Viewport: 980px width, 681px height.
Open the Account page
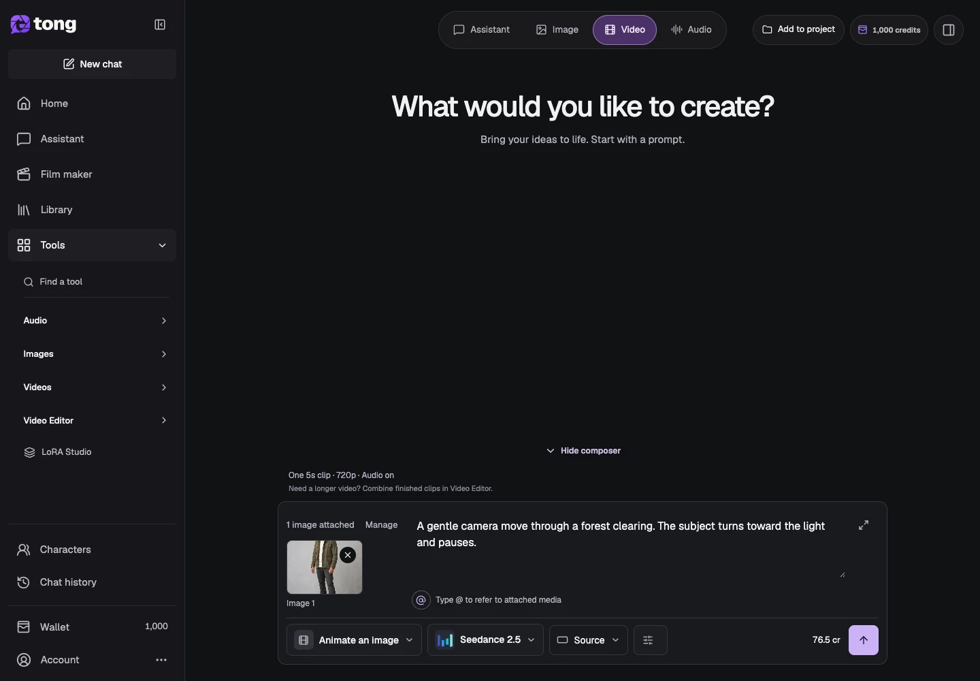60,660
